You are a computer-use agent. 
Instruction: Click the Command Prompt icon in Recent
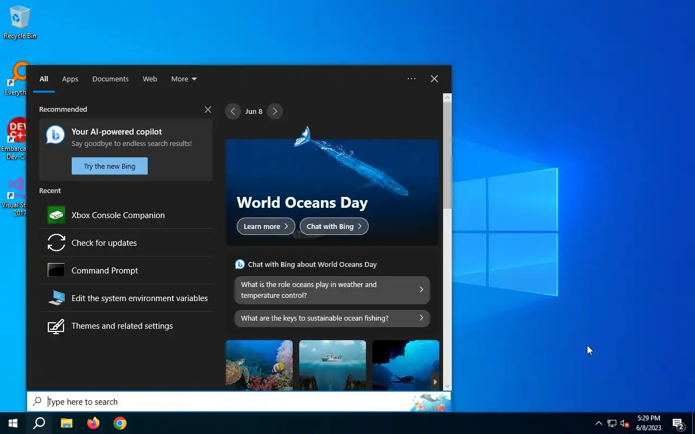coord(56,270)
